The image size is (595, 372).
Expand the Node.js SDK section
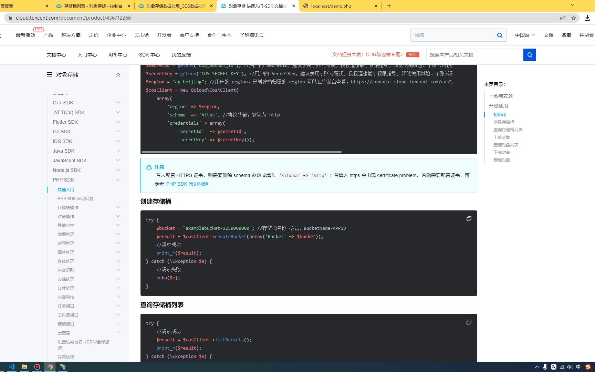pyautogui.click(x=118, y=170)
